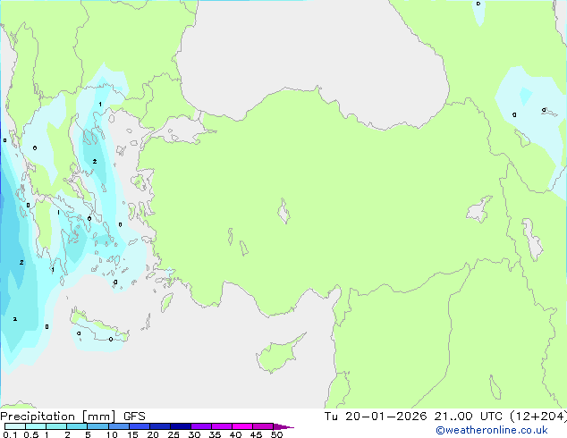Click the legend label "15"

coord(132,434)
